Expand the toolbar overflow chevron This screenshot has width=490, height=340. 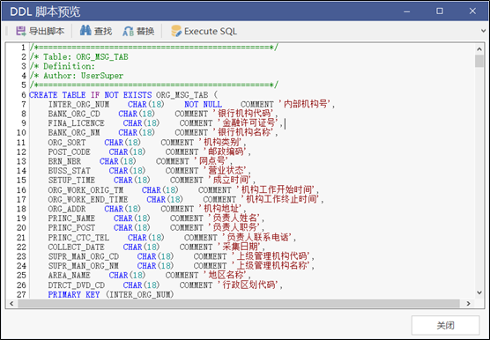[x=483, y=31]
